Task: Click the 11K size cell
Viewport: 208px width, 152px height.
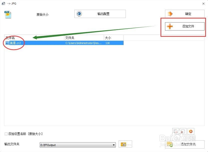Action: [108, 43]
